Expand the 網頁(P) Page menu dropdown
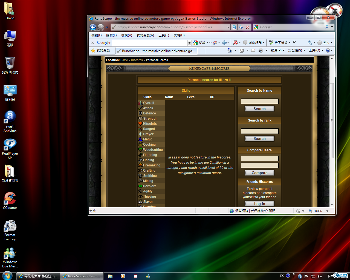 click(x=284, y=50)
